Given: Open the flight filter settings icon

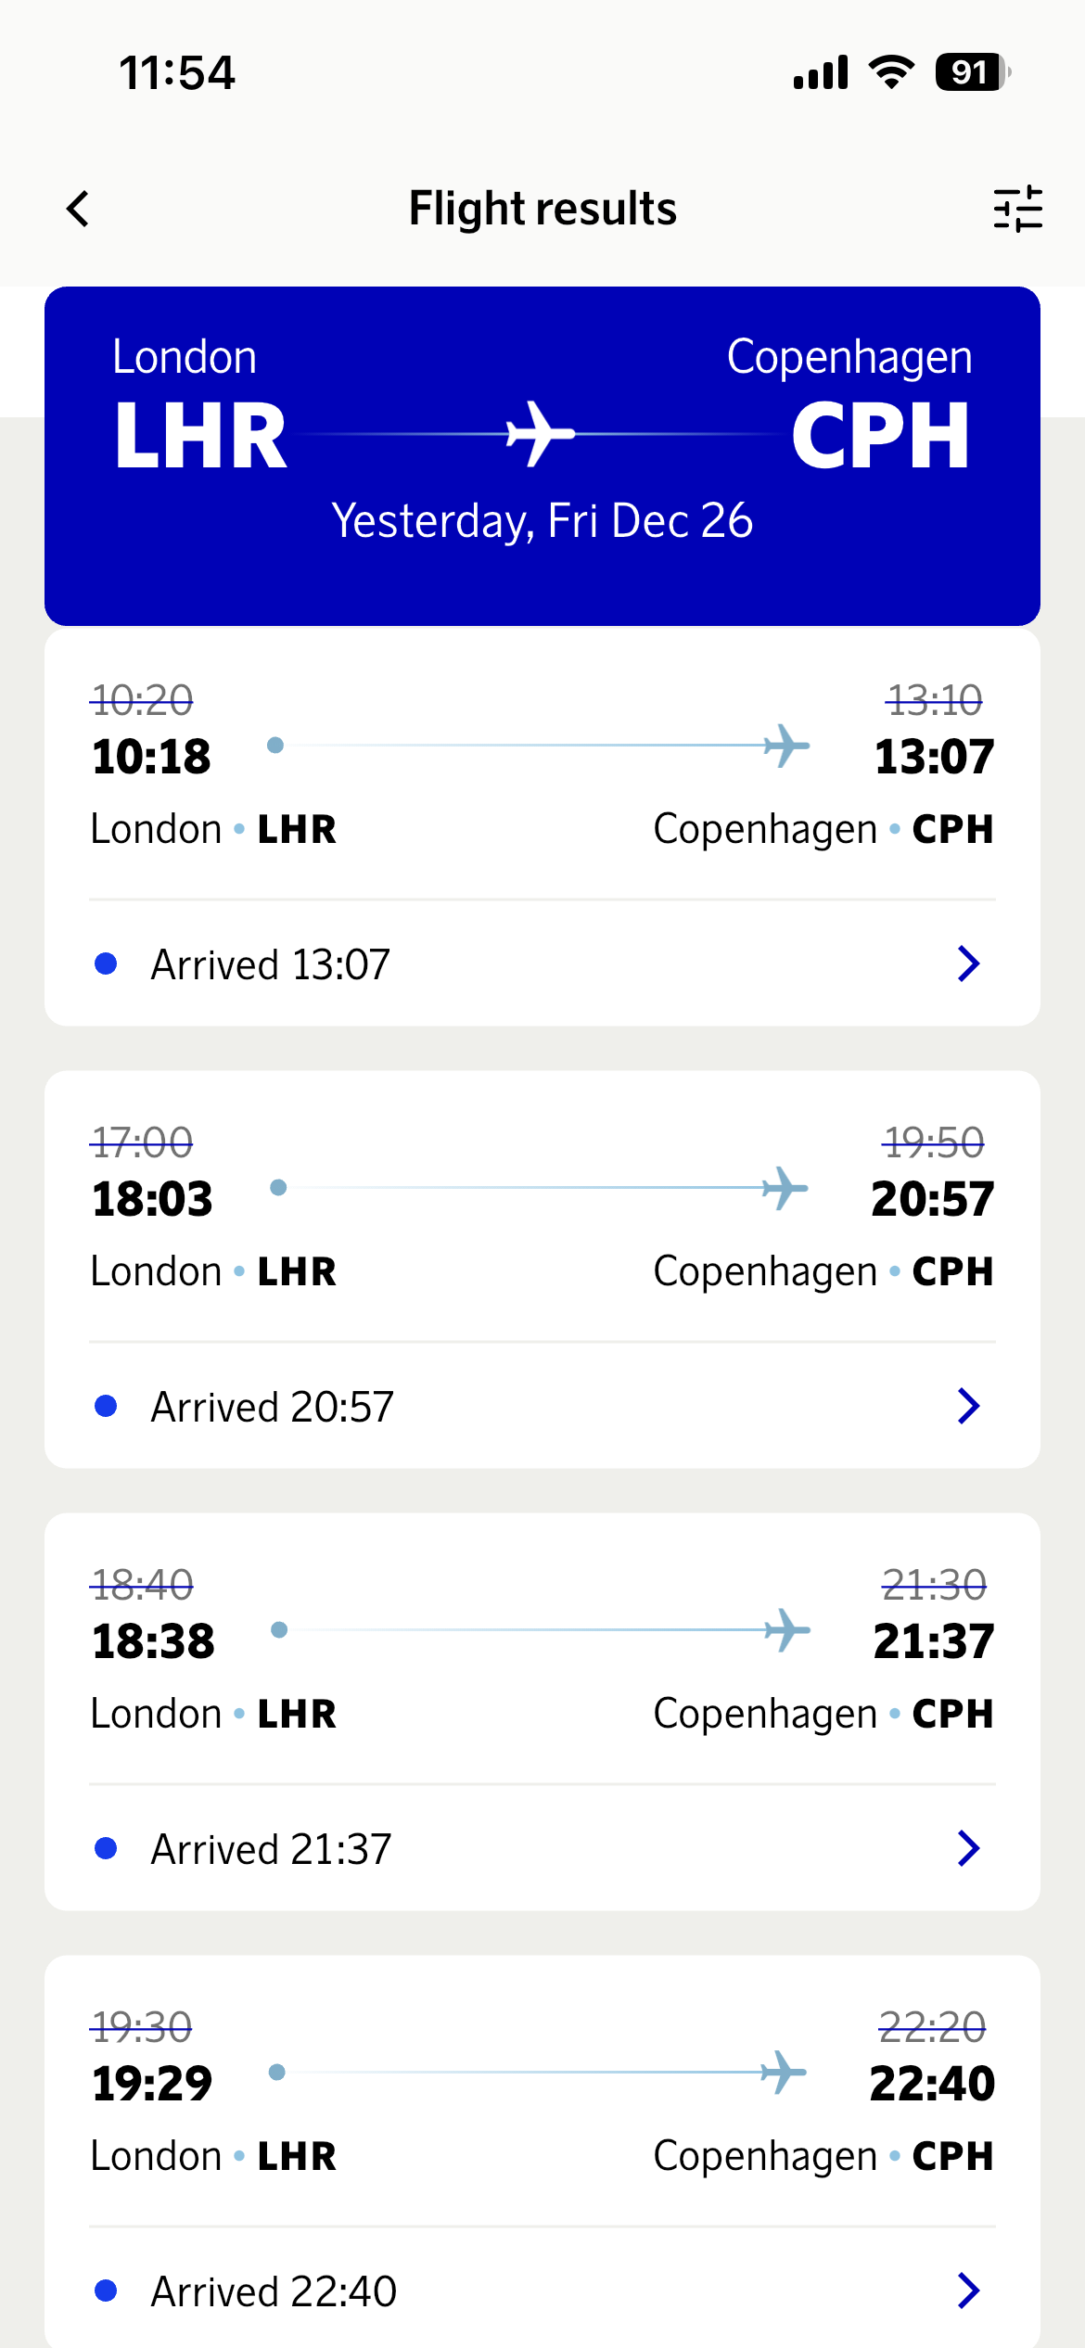Looking at the screenshot, I should pos(1017,209).
